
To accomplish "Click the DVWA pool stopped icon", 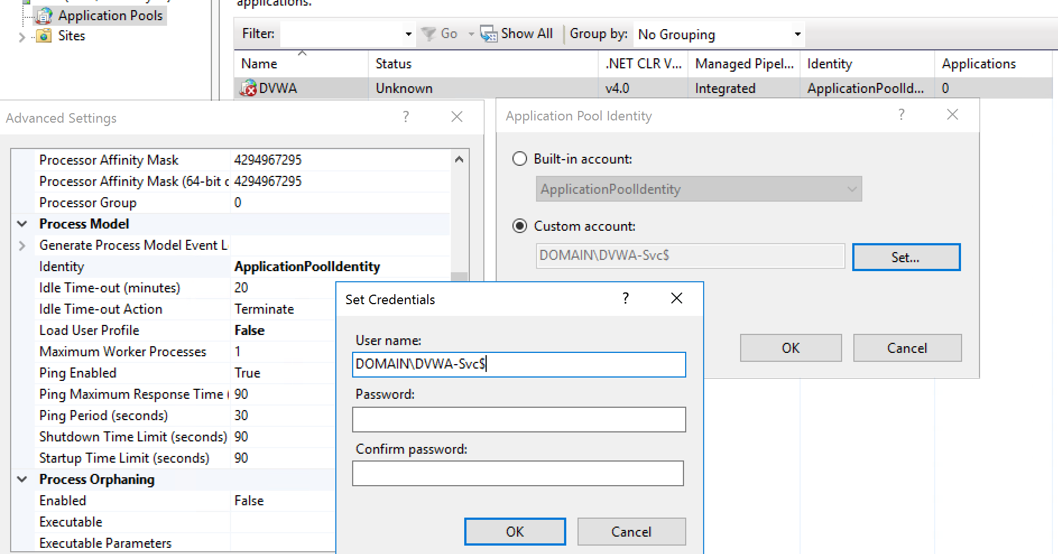I will click(x=248, y=88).
